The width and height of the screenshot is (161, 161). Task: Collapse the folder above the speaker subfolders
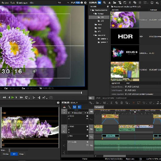94,35
